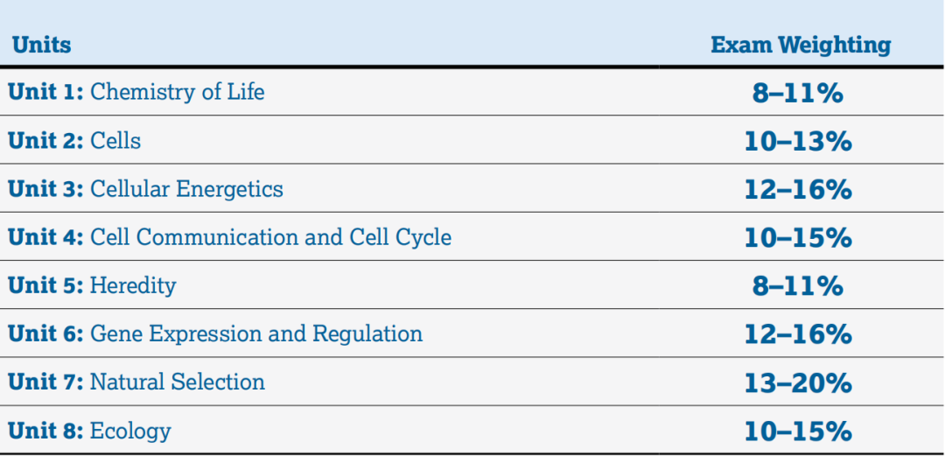Click Unit 3: Cellular Energetics
The image size is (945, 456).
pos(146,188)
